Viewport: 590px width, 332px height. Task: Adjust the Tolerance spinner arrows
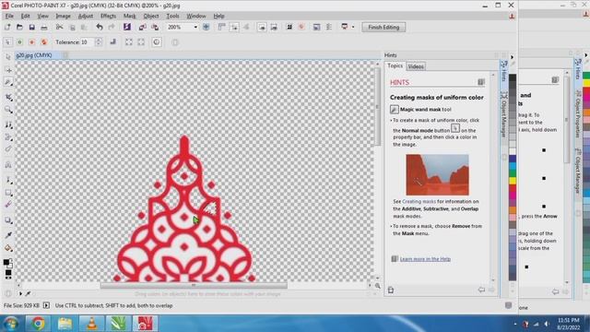click(x=99, y=42)
